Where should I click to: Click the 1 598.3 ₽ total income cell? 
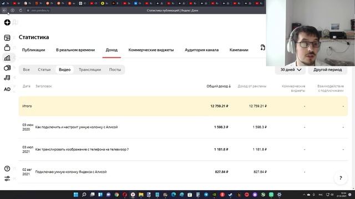[x=221, y=127]
